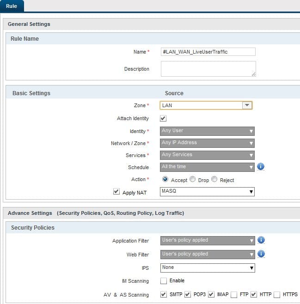
Task: Click the rule Name input field
Action: pyautogui.click(x=208, y=52)
